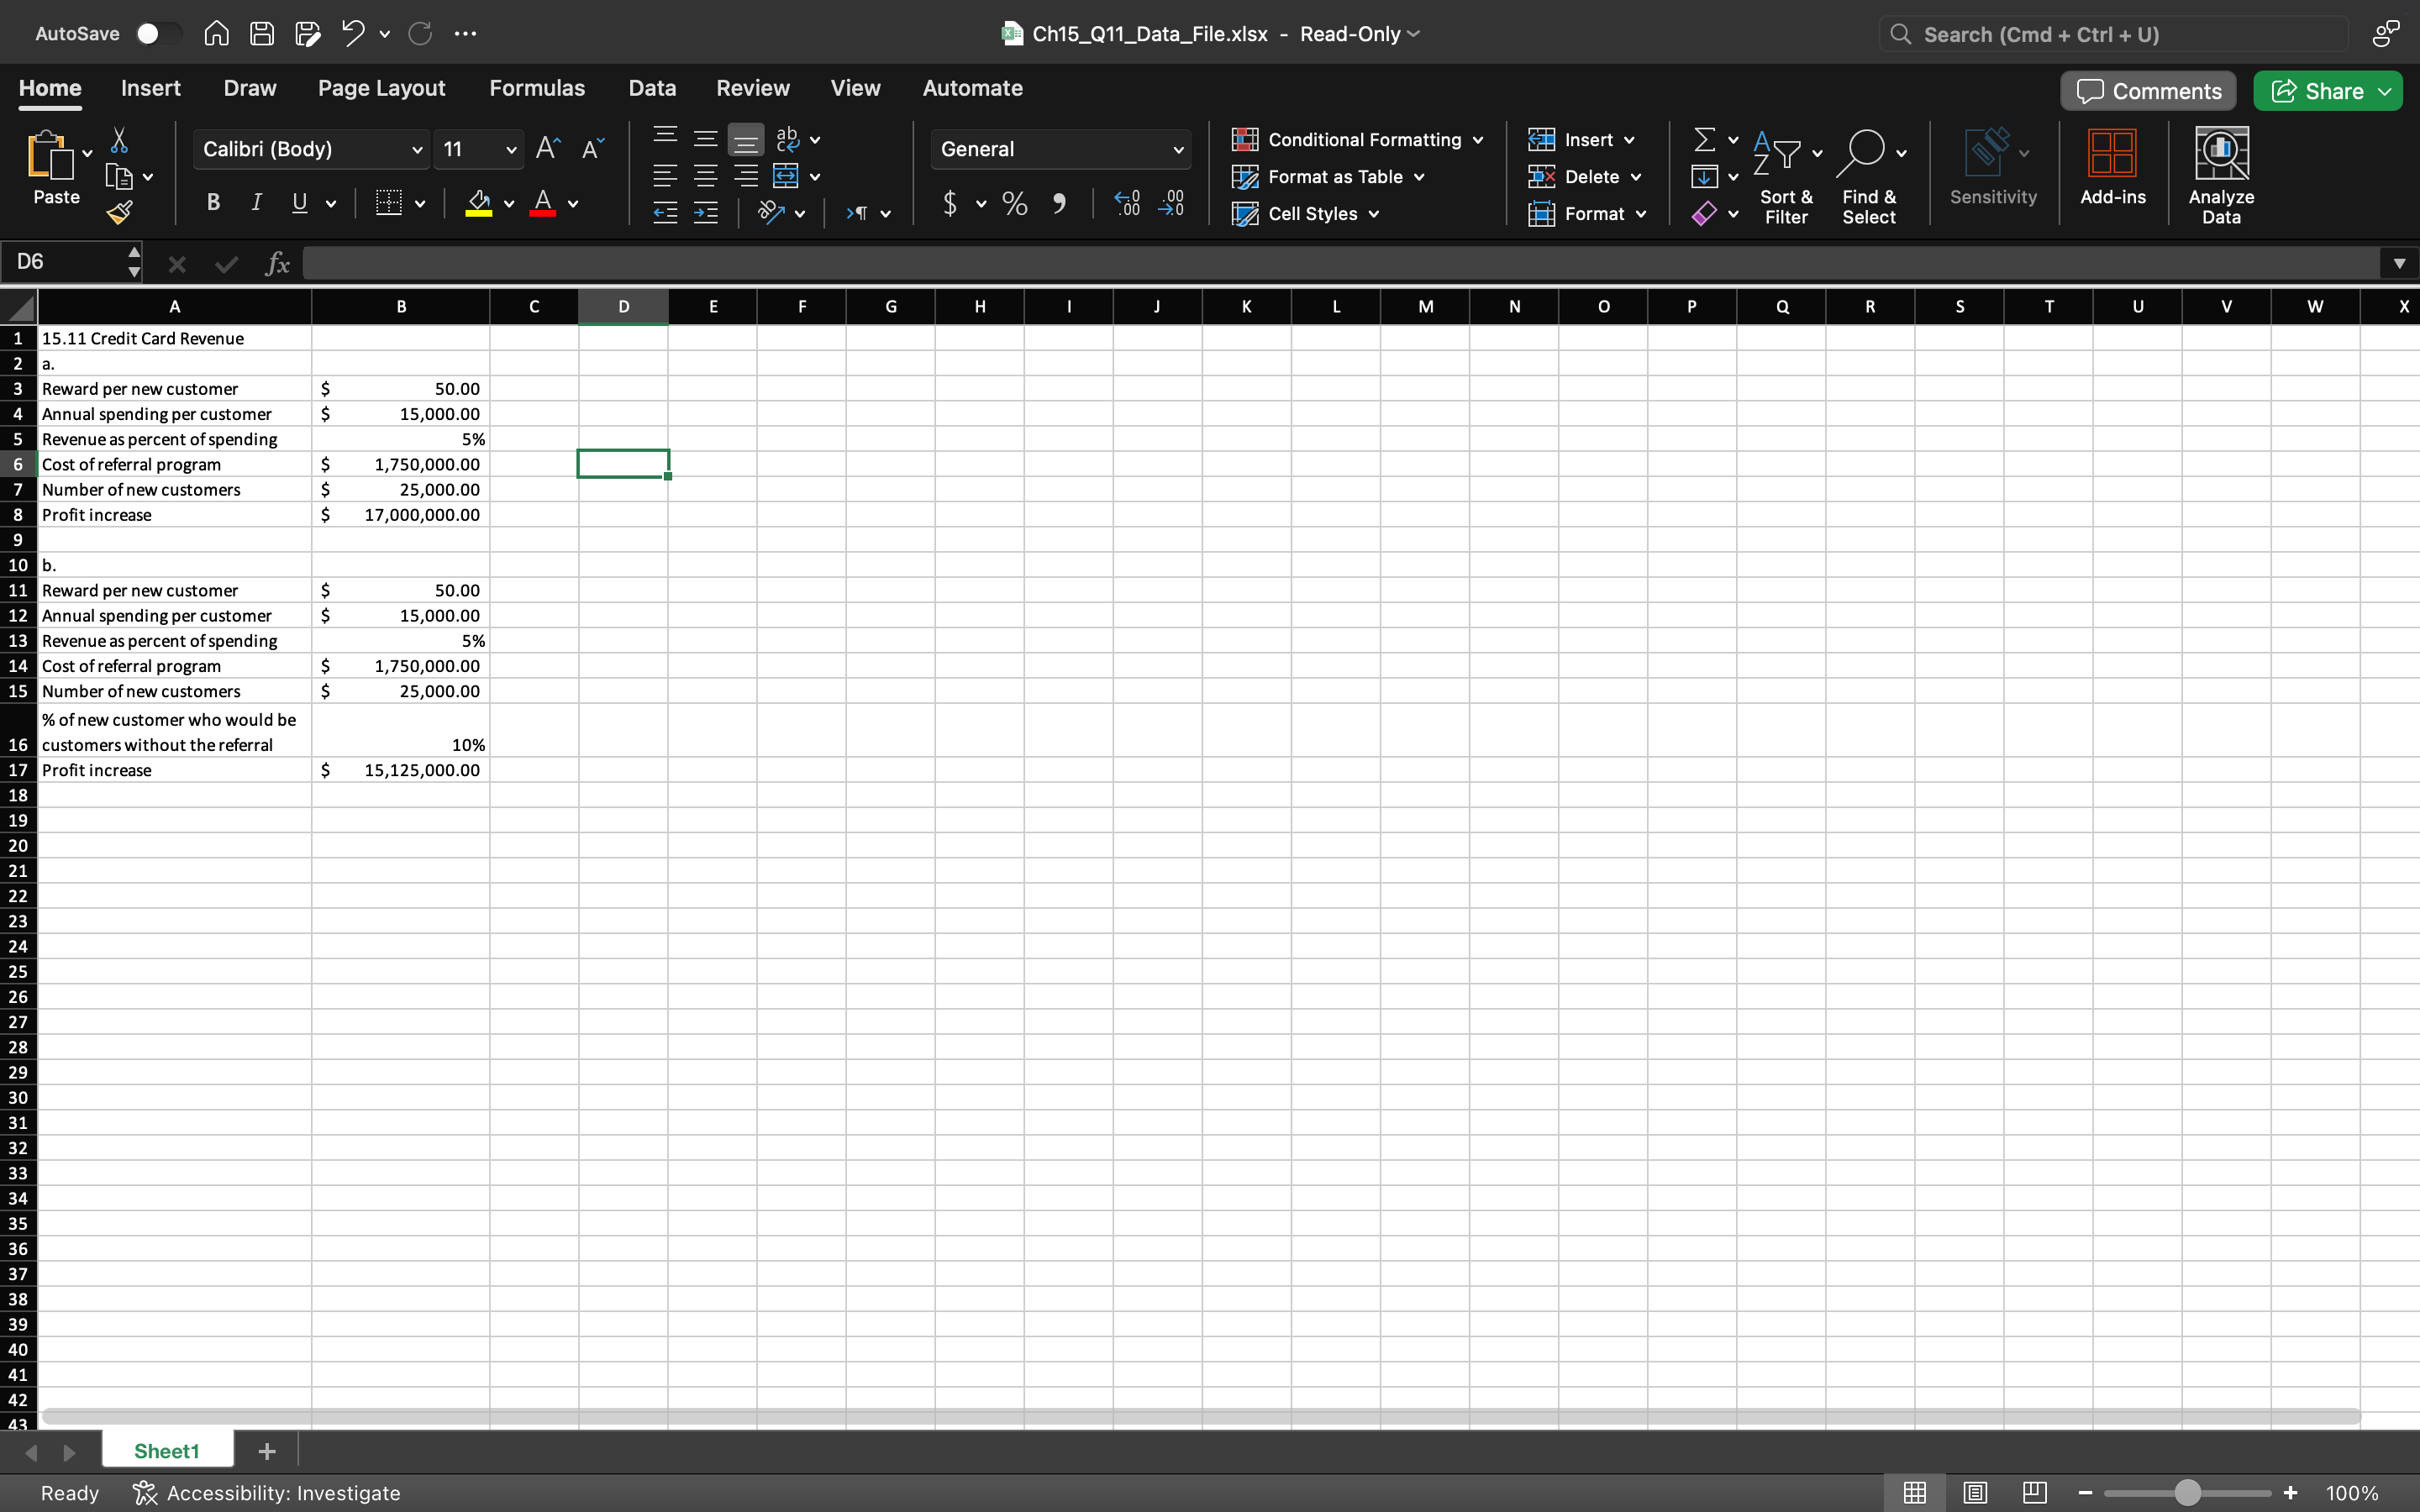
Task: Apply Percent Style formatting
Action: point(1013,203)
